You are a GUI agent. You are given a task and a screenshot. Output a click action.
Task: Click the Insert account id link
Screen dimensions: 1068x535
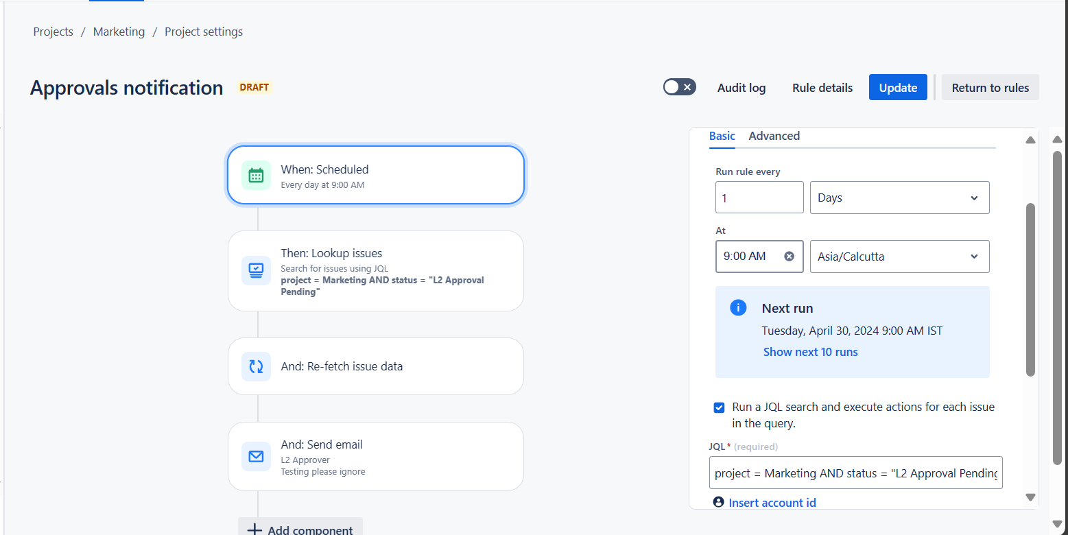coord(772,503)
